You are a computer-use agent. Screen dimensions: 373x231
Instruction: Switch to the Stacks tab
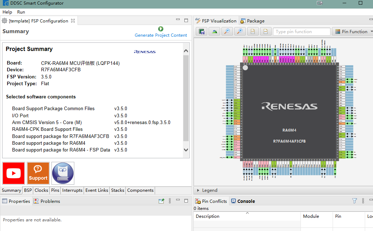point(118,190)
